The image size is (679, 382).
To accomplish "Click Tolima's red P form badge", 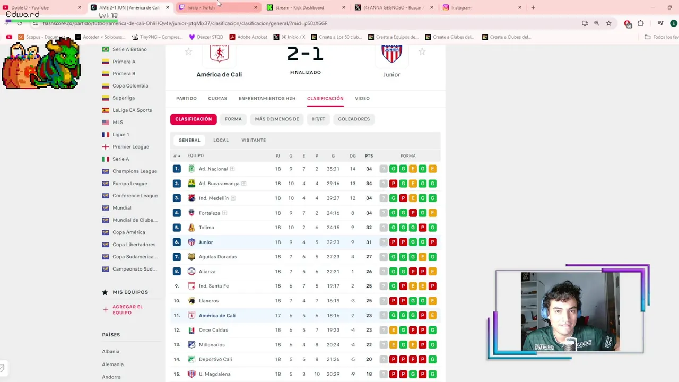I will click(422, 228).
